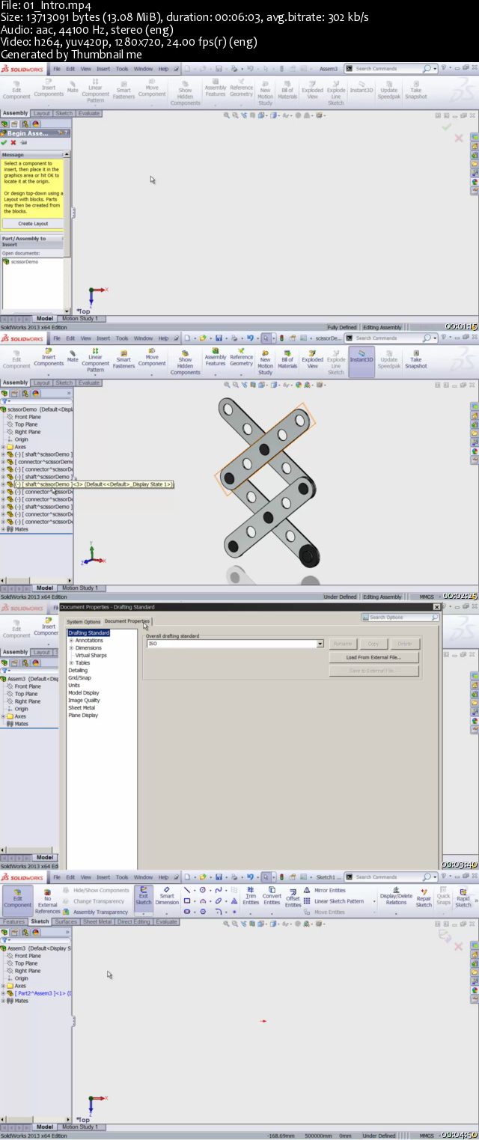Click Mirror Entities tool
Image resolution: width=479 pixels, height=1140 pixels.
tap(325, 891)
